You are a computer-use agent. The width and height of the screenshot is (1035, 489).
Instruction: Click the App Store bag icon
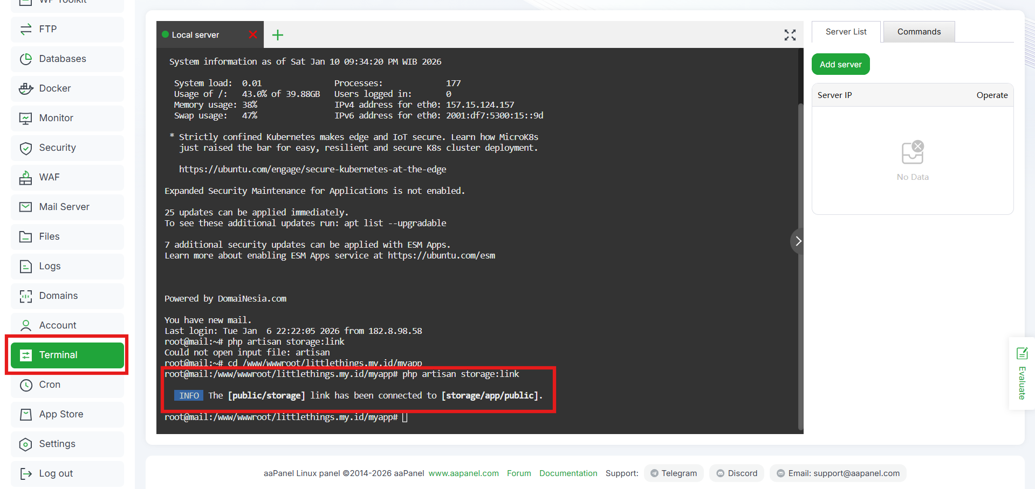pos(25,414)
